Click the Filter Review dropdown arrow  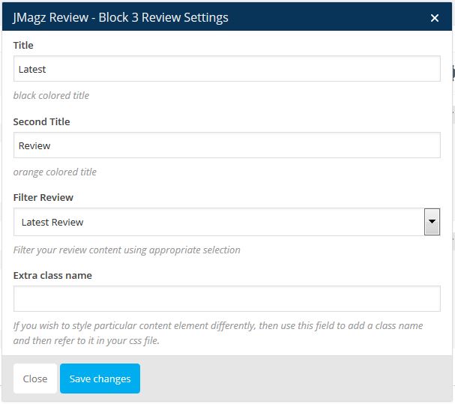432,222
